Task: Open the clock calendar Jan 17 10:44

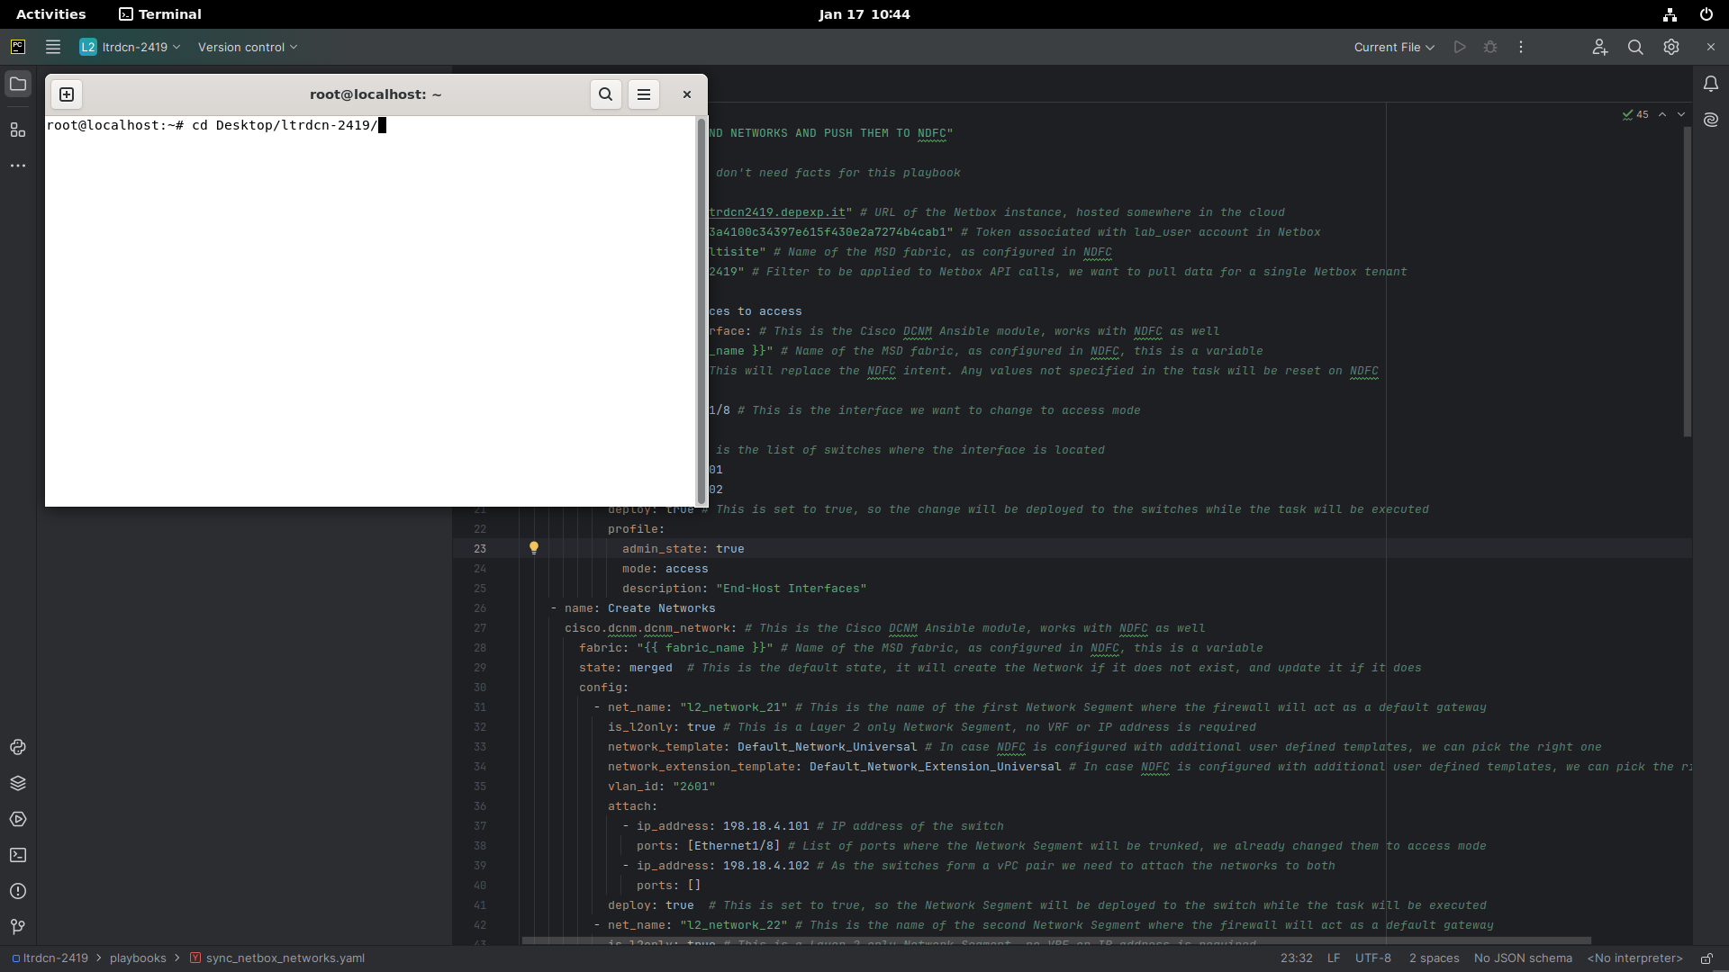Action: tap(864, 14)
